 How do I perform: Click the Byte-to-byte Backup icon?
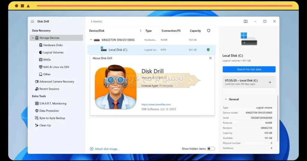[x=37, y=118]
